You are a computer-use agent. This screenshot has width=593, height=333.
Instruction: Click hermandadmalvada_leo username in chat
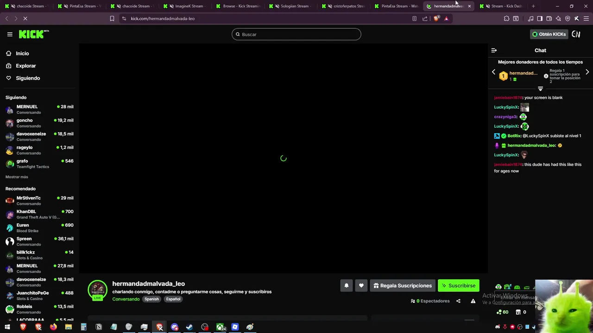pos(531,145)
